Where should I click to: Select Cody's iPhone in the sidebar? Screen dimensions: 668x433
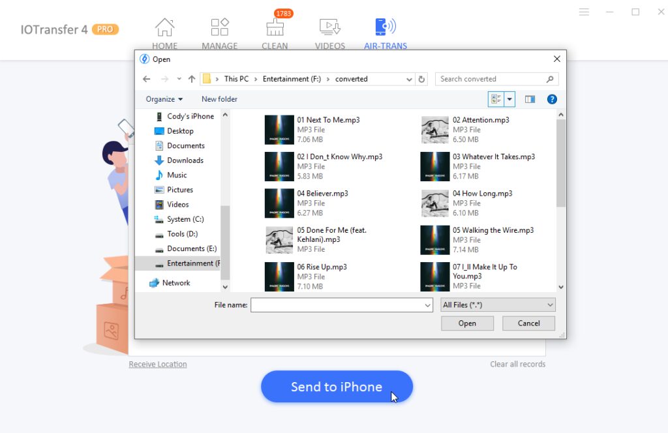(184, 116)
